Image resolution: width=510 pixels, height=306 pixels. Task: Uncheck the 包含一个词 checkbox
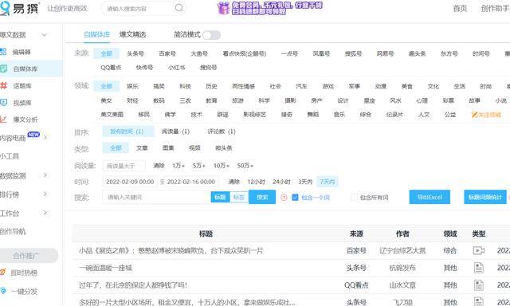tap(295, 198)
